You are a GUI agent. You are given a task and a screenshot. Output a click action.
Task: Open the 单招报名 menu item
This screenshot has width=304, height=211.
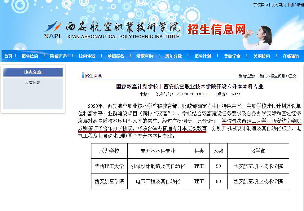(x=116, y=56)
